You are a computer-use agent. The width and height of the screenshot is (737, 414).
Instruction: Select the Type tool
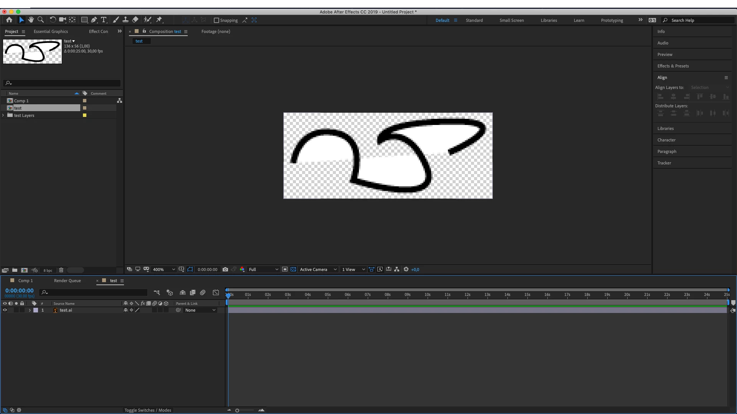104,20
